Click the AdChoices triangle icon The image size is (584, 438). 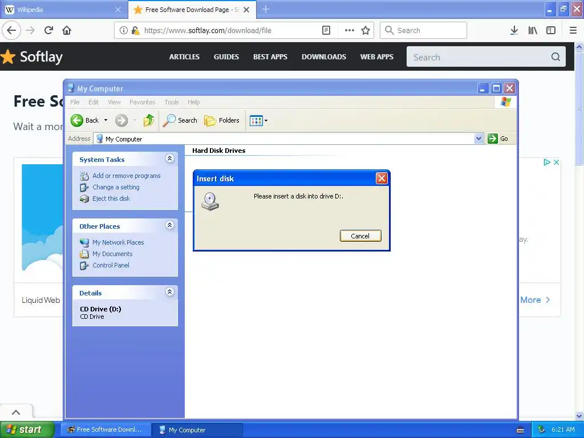[547, 162]
